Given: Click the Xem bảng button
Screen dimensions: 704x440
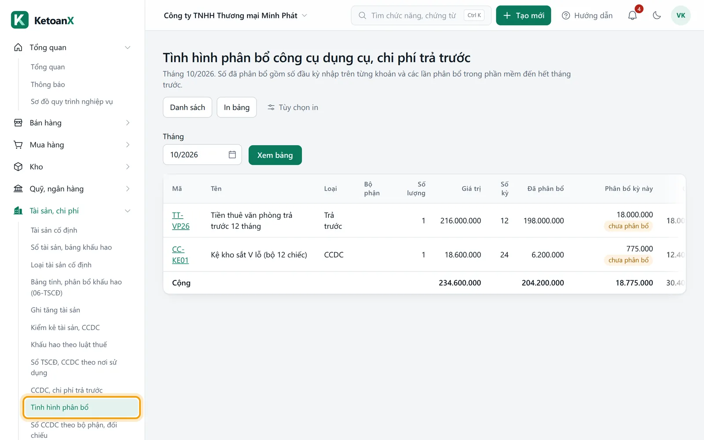Looking at the screenshot, I should [275, 155].
